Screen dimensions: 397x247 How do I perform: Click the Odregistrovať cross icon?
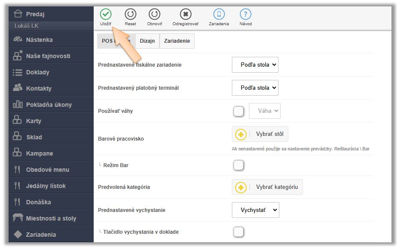tap(186, 14)
